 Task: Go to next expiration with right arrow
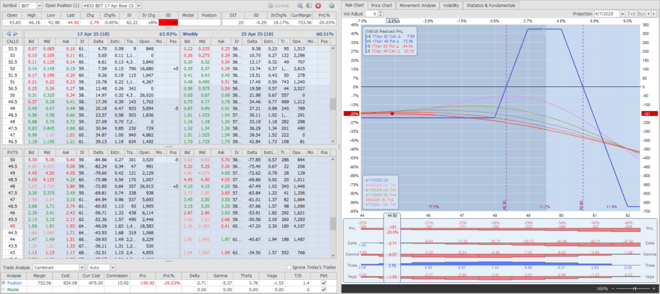(15, 34)
